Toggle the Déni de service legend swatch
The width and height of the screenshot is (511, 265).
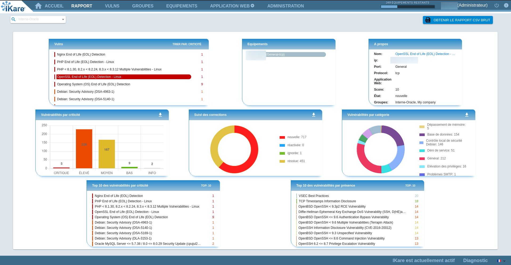tap(422, 151)
